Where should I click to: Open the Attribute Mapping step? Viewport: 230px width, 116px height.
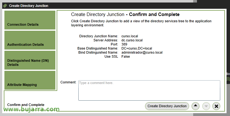click(x=30, y=80)
